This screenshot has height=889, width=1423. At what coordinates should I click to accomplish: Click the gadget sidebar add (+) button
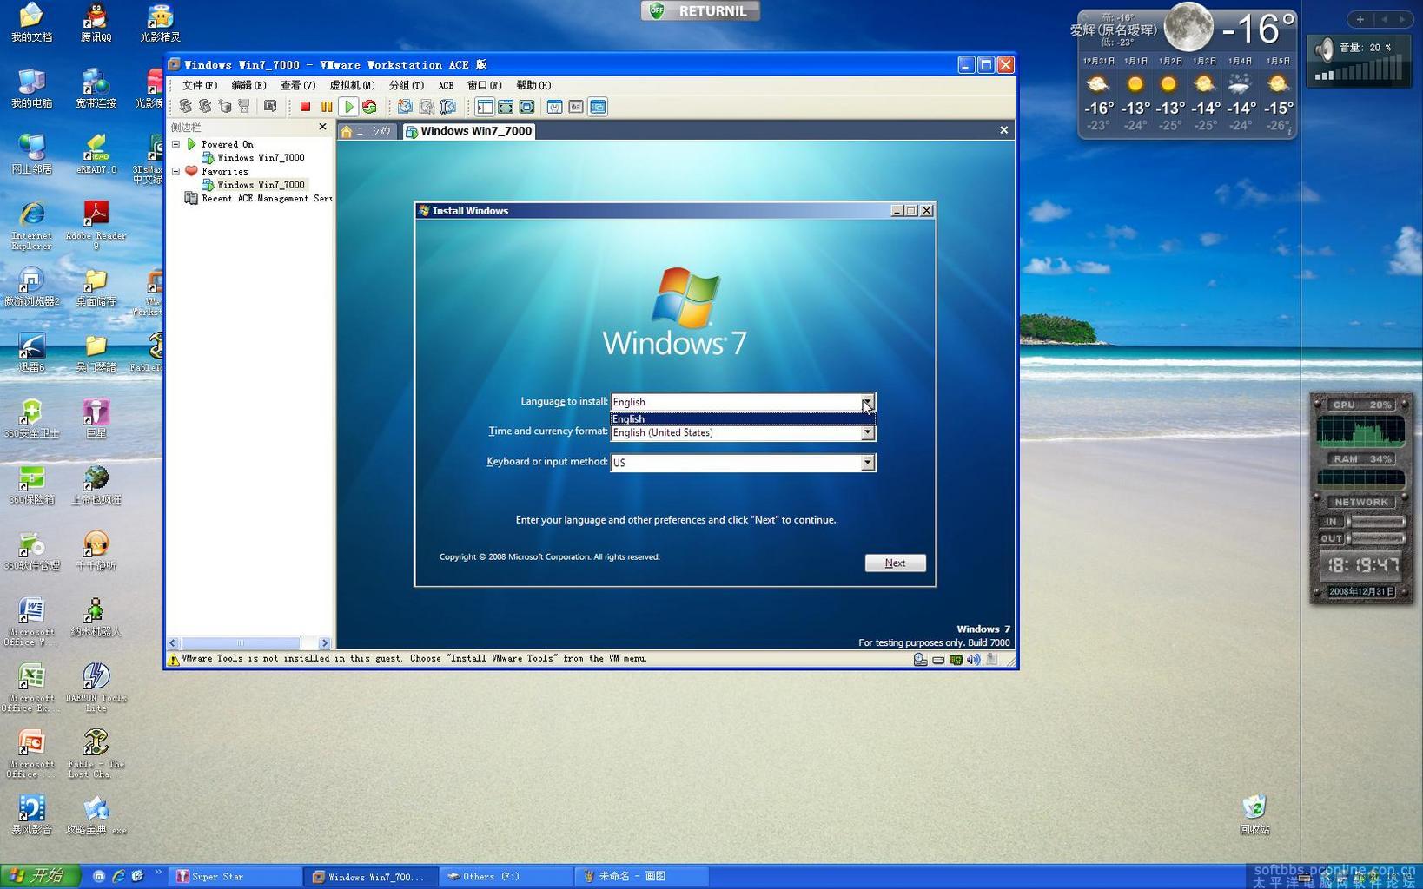coord(1360,19)
